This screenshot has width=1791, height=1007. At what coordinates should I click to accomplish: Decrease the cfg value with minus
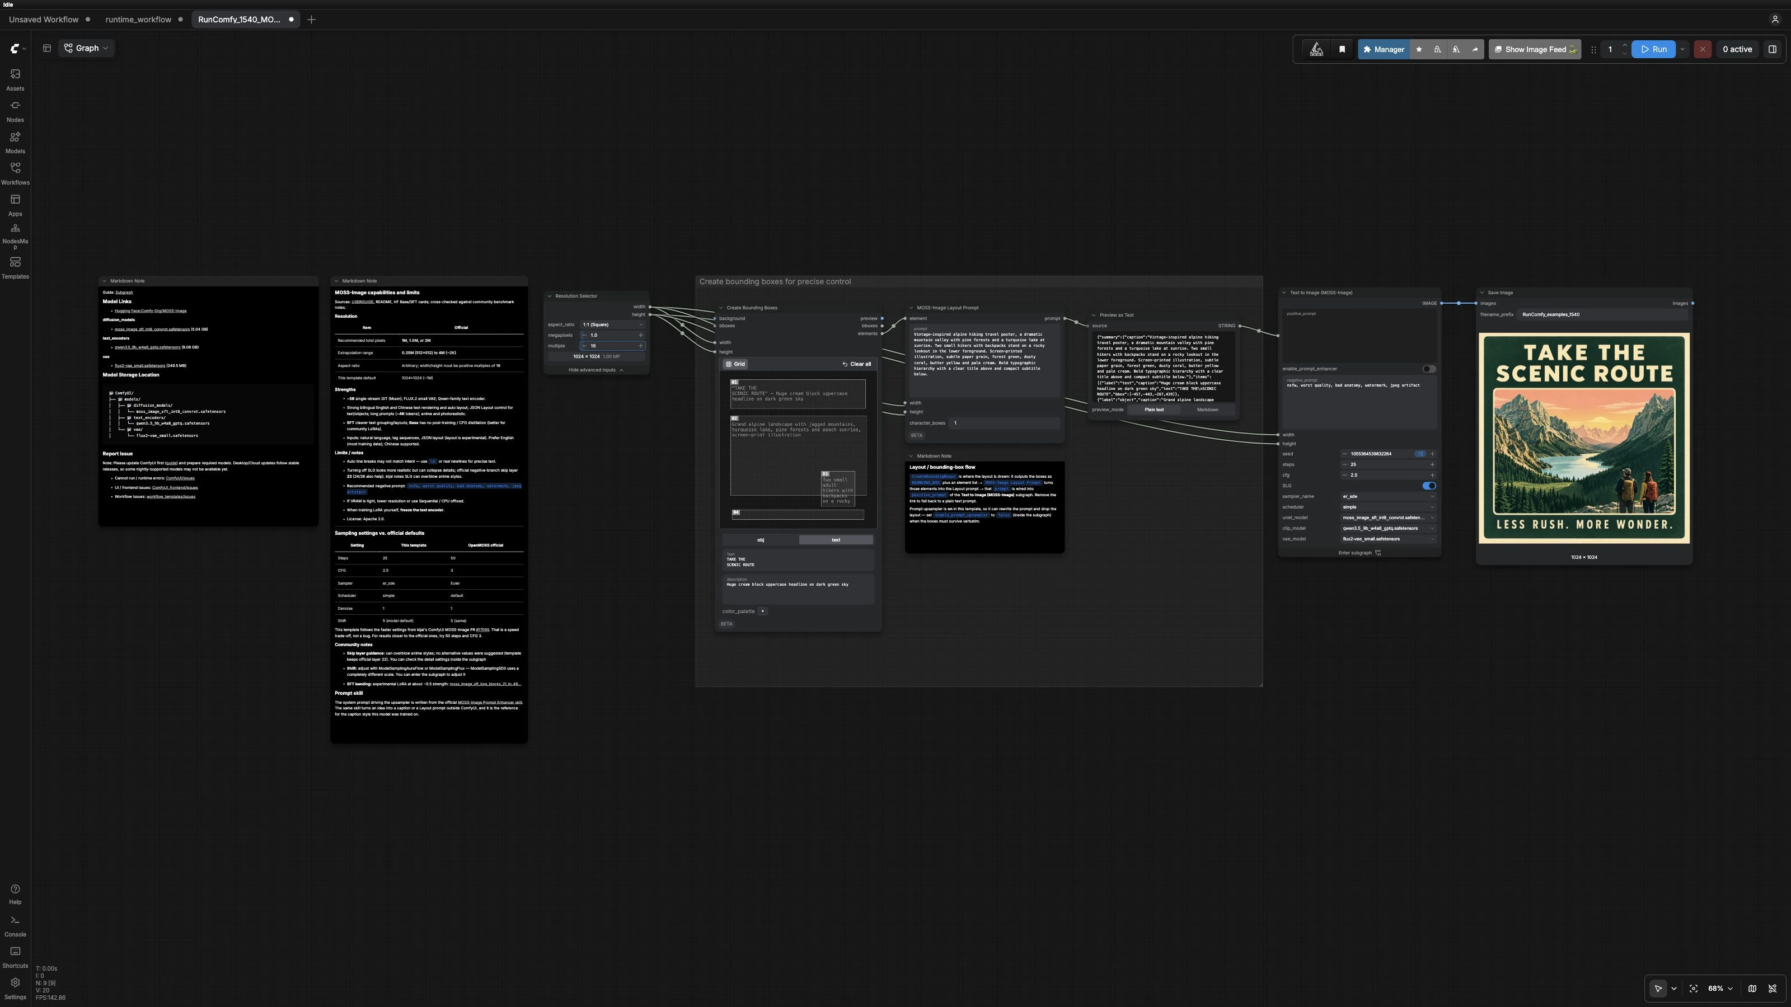pos(1344,476)
